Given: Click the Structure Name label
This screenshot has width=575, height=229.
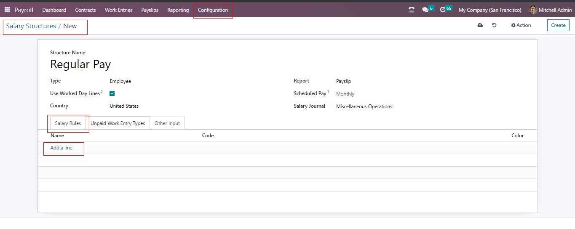Looking at the screenshot, I should click(x=68, y=53).
